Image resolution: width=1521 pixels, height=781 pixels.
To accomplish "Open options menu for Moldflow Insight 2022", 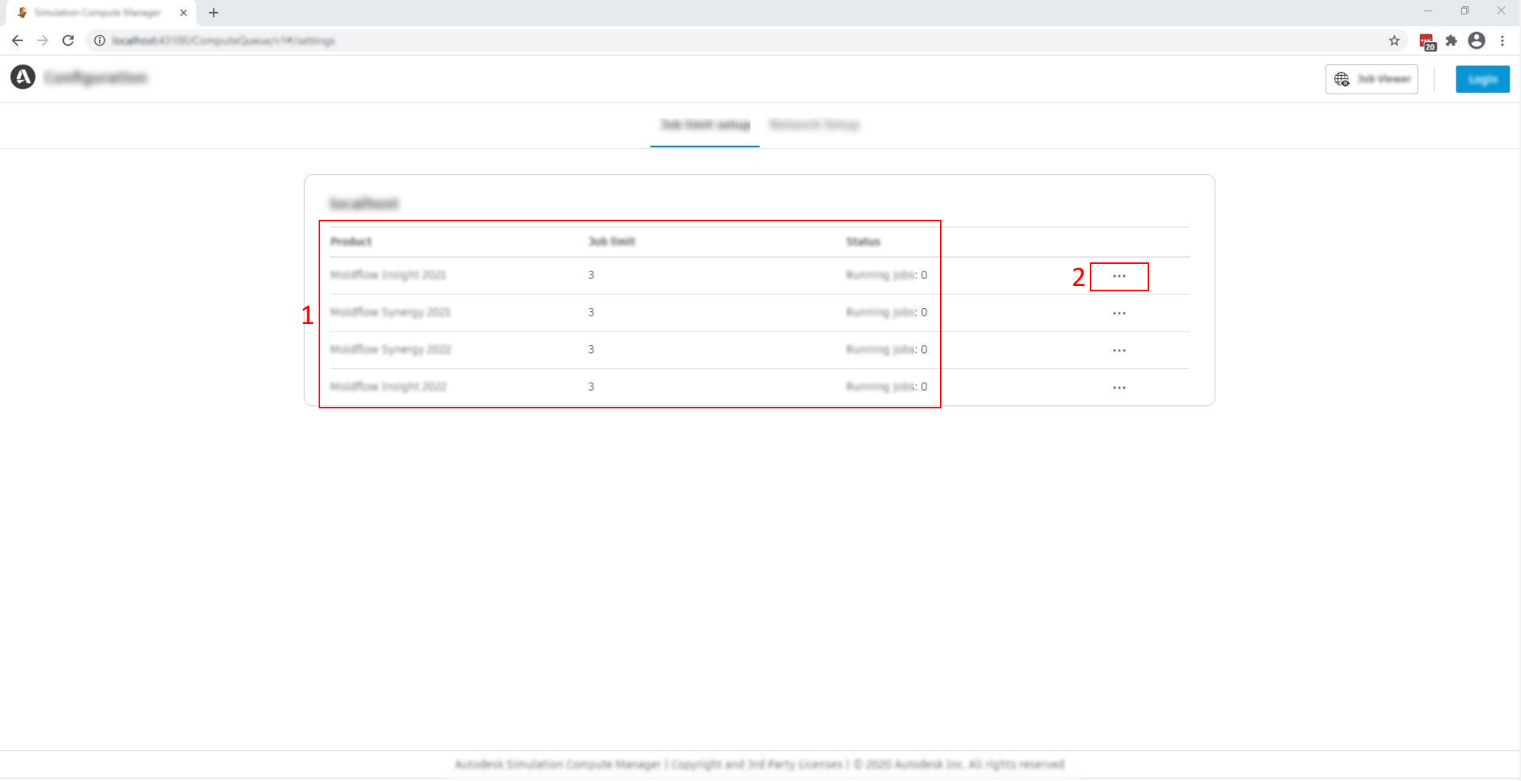I will 1119,388.
